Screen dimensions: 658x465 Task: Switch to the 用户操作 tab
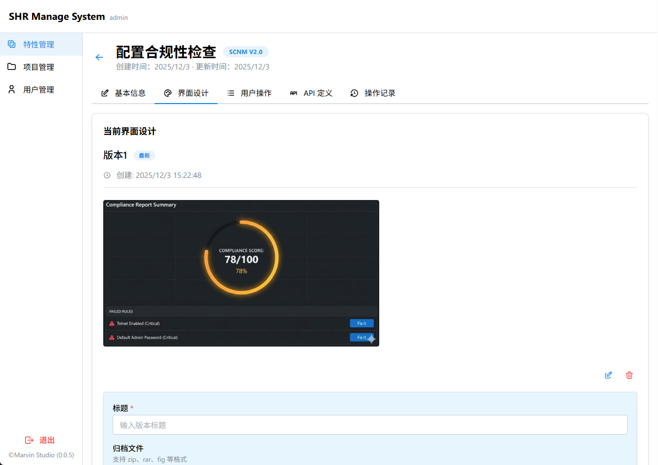click(x=250, y=93)
